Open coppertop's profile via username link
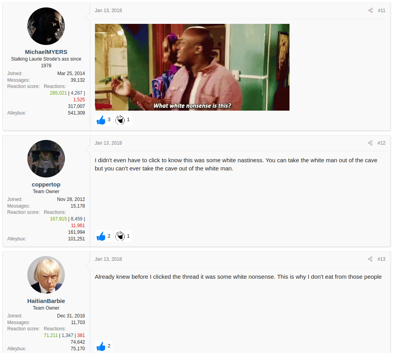395x353 pixels. [46, 185]
